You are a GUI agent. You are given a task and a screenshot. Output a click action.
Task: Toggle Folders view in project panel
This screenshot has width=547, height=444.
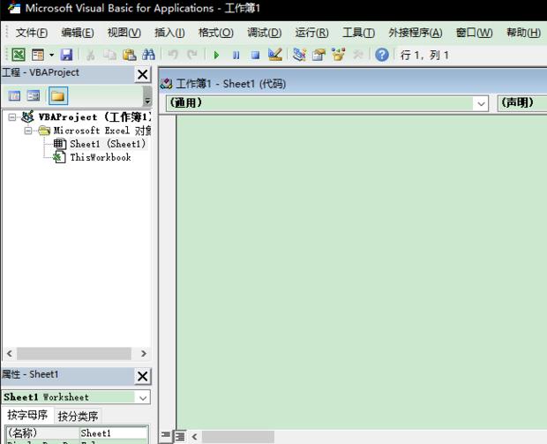point(57,96)
